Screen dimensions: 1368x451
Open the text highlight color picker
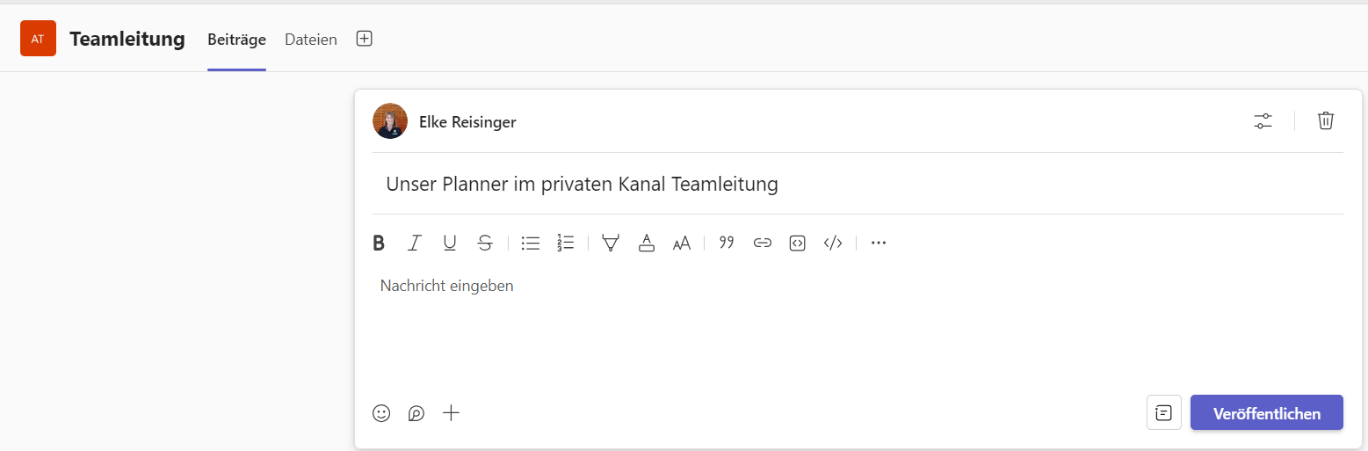coord(611,244)
